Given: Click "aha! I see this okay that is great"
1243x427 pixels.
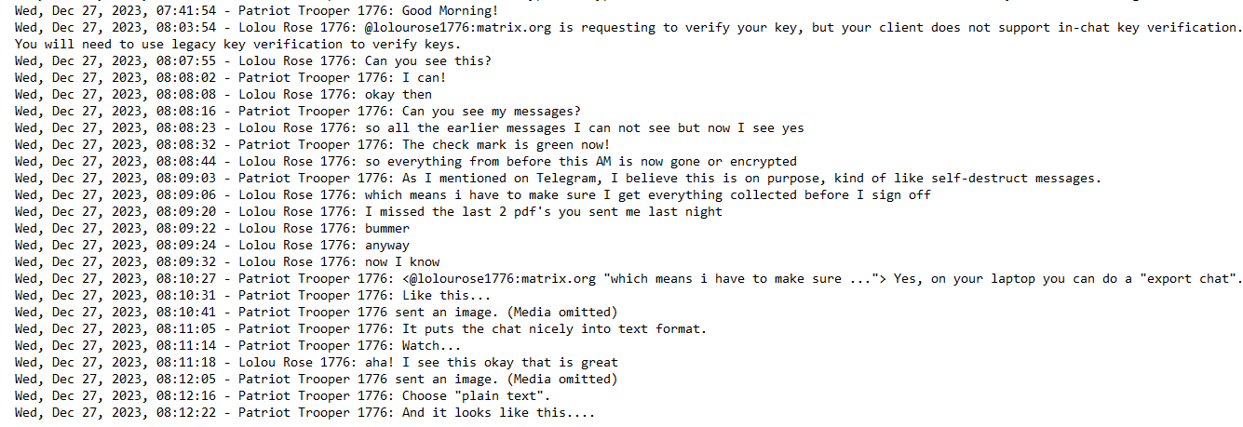Looking at the screenshot, I should pyautogui.click(x=492, y=363).
